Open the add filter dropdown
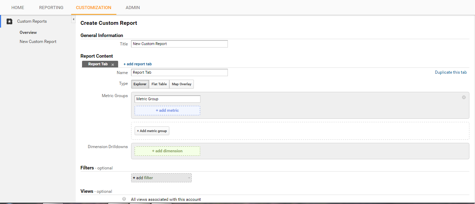Viewport: 475px width, 204px height. point(161,178)
